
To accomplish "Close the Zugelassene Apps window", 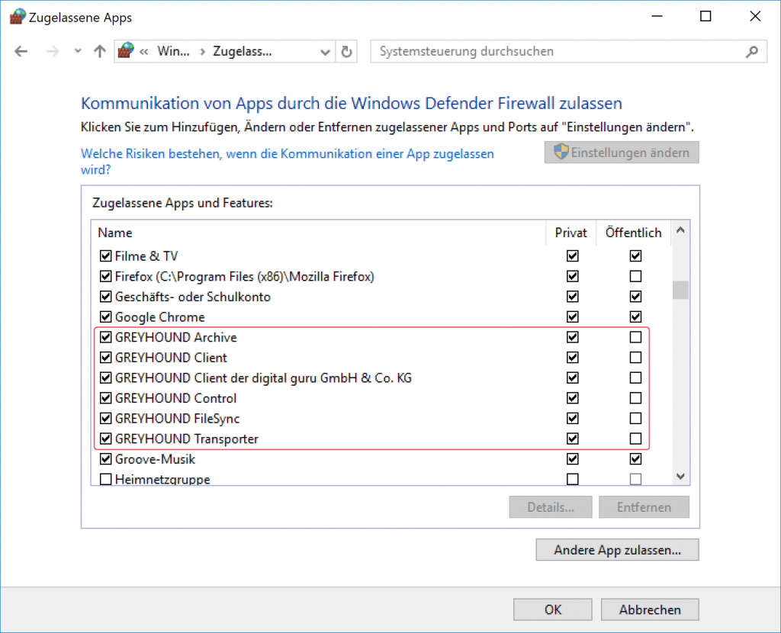I will [755, 17].
